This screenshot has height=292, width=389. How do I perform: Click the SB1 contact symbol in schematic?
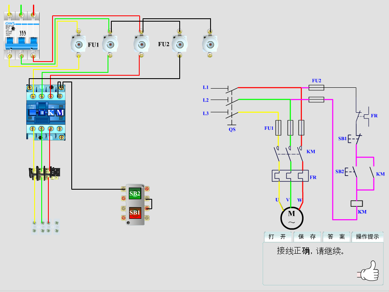pyautogui.click(x=355, y=139)
